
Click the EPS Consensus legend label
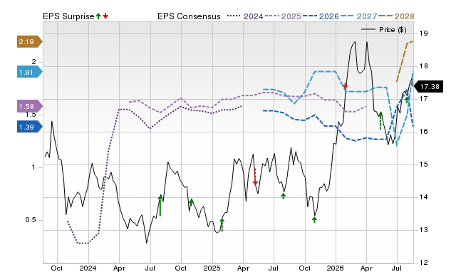[x=189, y=16]
